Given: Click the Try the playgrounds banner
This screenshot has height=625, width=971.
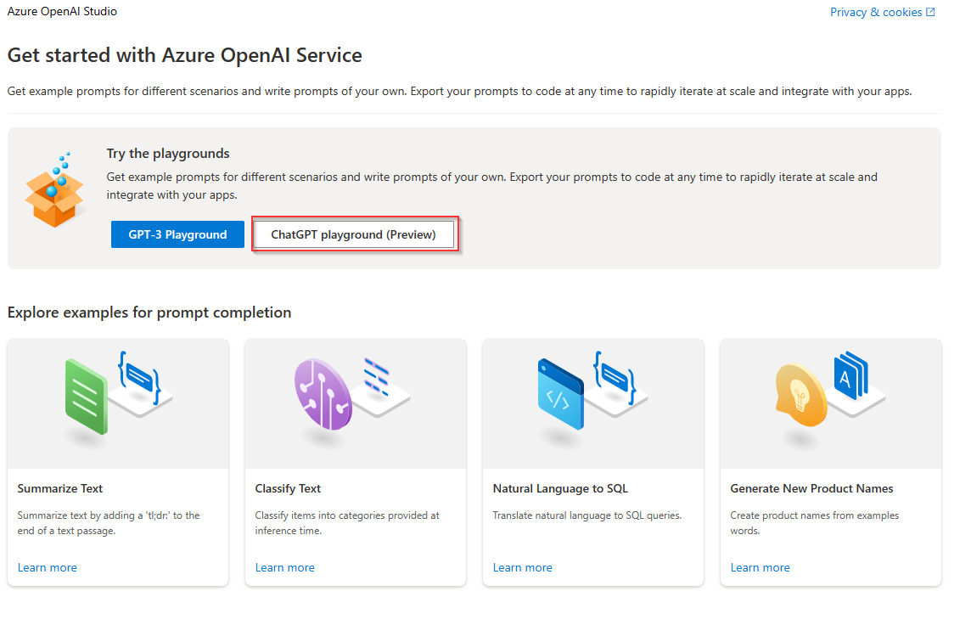Looking at the screenshot, I should click(474, 197).
